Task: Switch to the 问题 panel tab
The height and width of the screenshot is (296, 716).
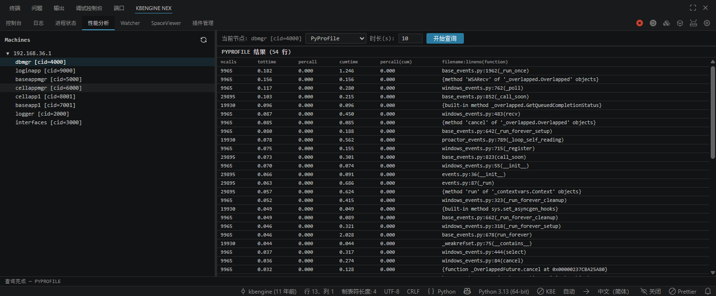Action: point(37,8)
